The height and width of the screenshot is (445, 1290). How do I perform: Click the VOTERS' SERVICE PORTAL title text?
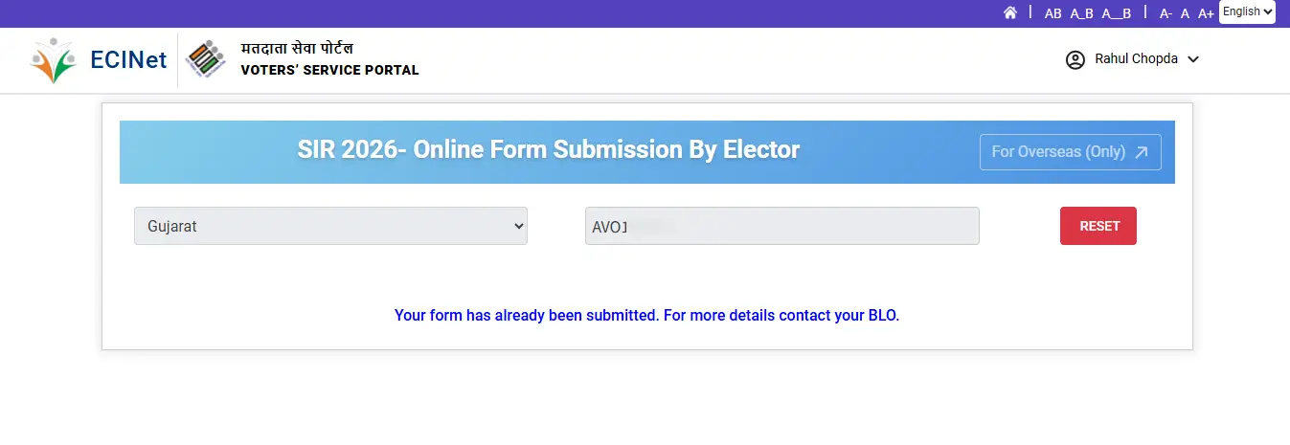[329, 70]
